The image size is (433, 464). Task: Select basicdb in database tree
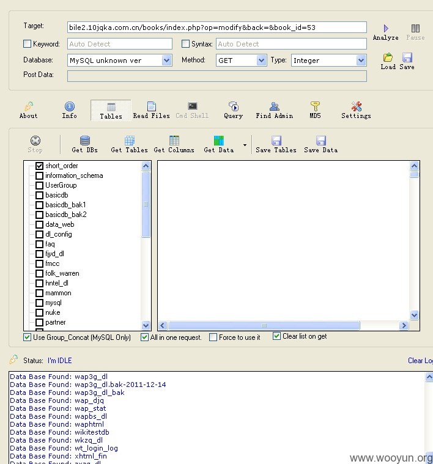pos(57,195)
